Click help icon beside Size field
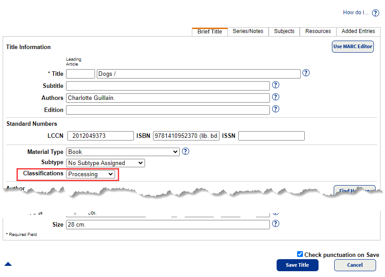 coord(276,224)
